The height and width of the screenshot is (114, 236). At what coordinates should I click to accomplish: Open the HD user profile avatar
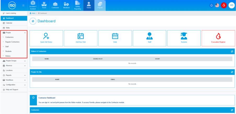tap(231, 5)
